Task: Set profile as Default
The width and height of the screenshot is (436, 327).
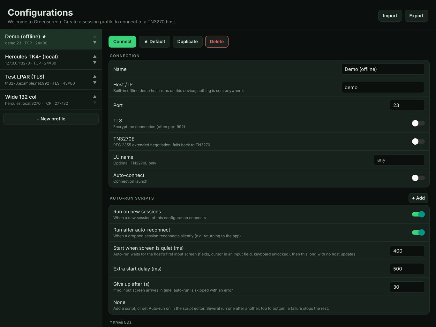Action: 154,42
